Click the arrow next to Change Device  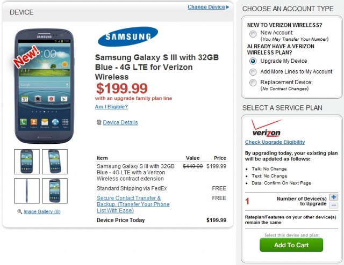(x=227, y=7)
